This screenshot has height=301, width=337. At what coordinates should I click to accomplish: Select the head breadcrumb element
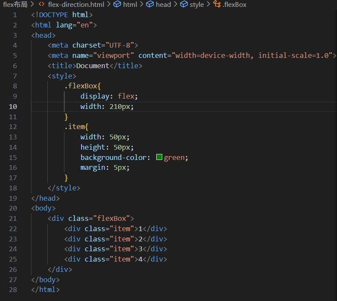pyautogui.click(x=163, y=4)
